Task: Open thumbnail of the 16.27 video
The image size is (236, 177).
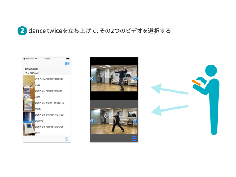Action: point(29,105)
